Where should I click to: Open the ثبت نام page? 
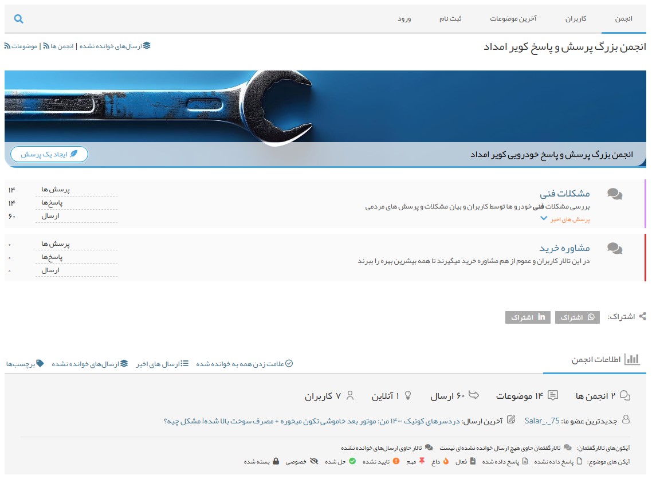tap(450, 19)
